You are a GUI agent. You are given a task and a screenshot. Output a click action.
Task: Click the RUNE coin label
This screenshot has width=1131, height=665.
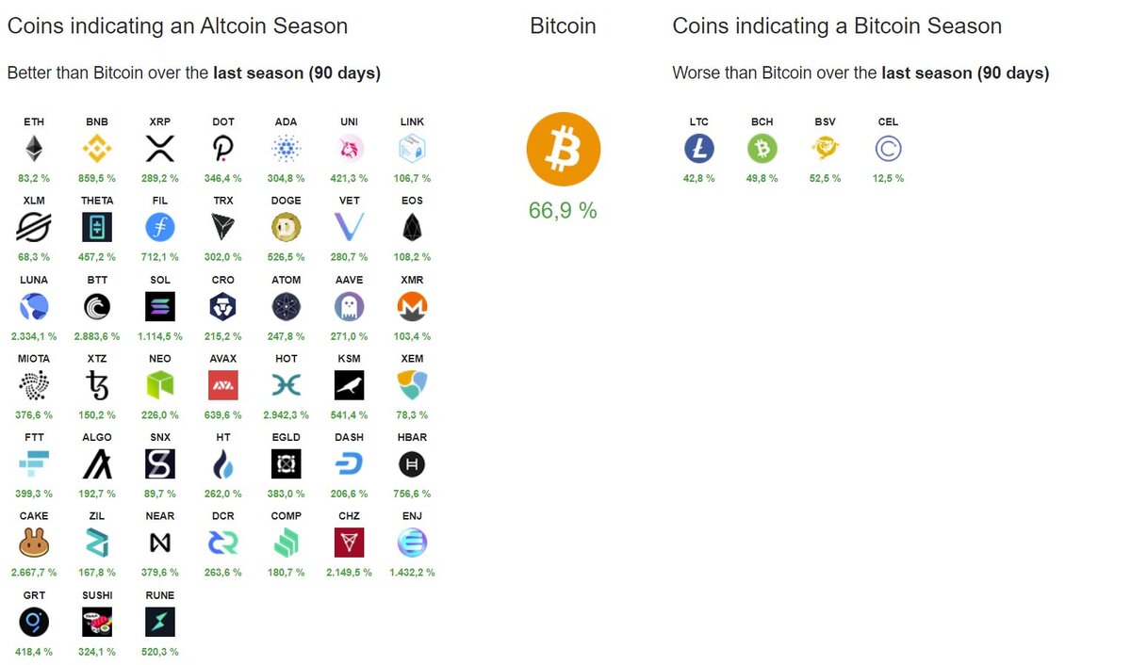click(160, 595)
